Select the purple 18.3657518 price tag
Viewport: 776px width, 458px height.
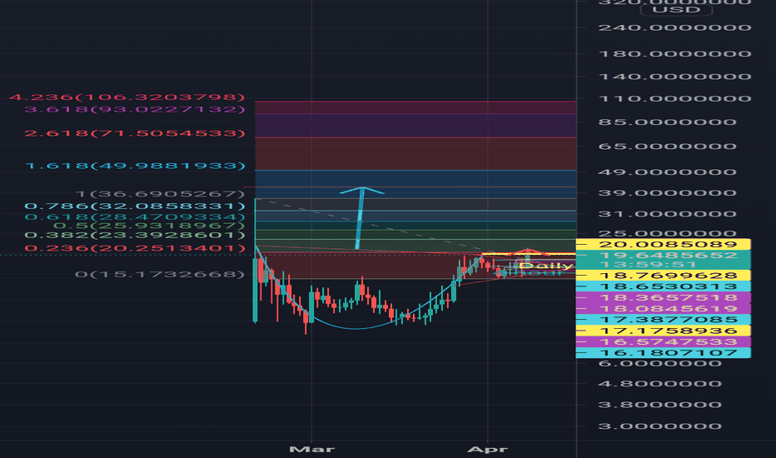[663, 297]
